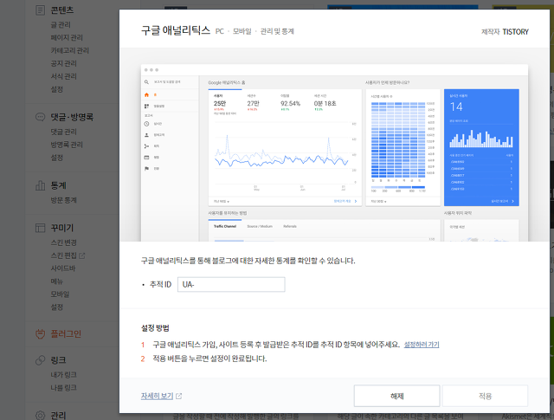The image size is (554, 420).
Task: Click the 구글 애널리틱스 dialog title
Action: [x=176, y=30]
